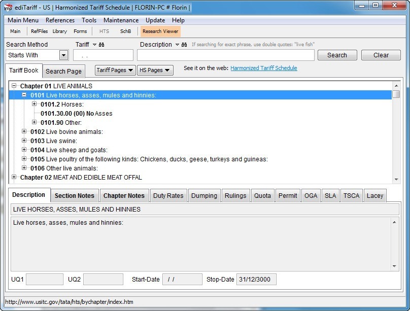
Task: Return to the Main toolbar view
Action: pos(15,31)
